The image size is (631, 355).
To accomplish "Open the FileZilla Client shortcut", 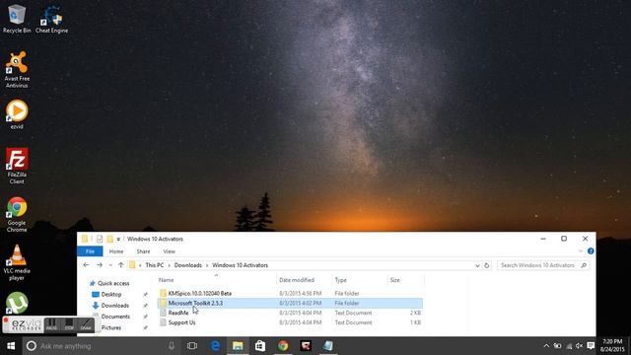I will click(x=17, y=166).
